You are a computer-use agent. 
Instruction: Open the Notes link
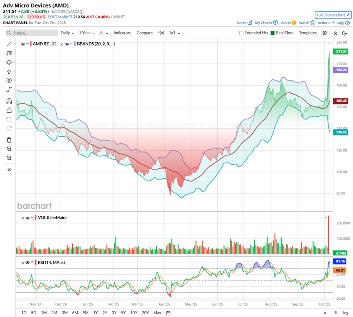[x=241, y=23]
